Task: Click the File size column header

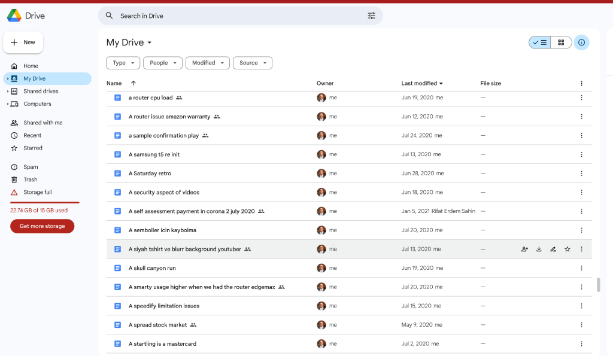Action: click(x=491, y=83)
